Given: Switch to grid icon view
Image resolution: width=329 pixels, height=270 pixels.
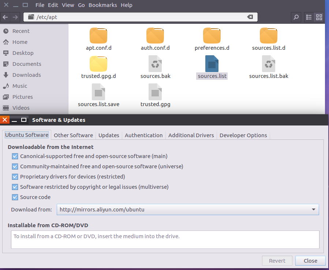Looking at the screenshot, I should tap(319, 17).
